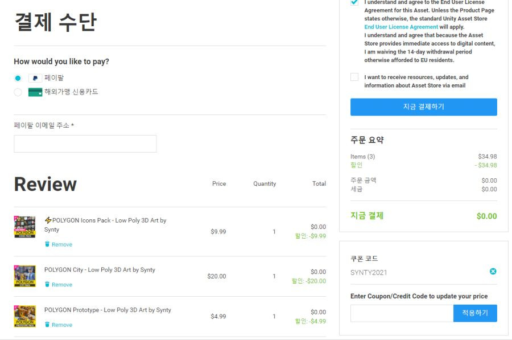Click the 할인: -$4.99 discount text
The width and height of the screenshot is (512, 340).
[311, 321]
